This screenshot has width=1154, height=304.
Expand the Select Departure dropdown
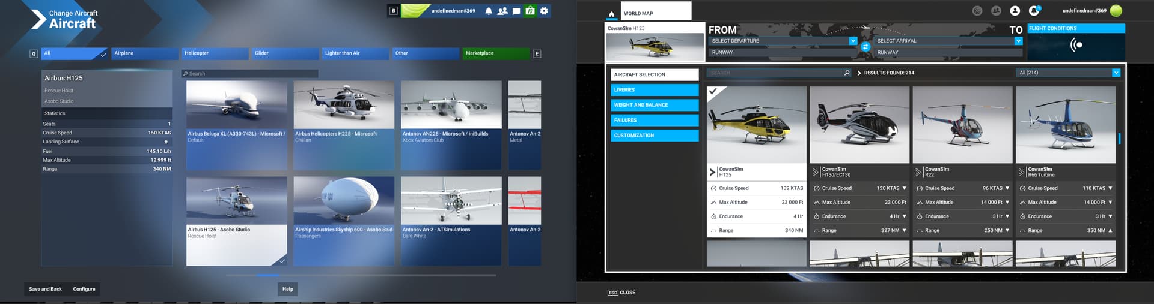[x=852, y=41]
